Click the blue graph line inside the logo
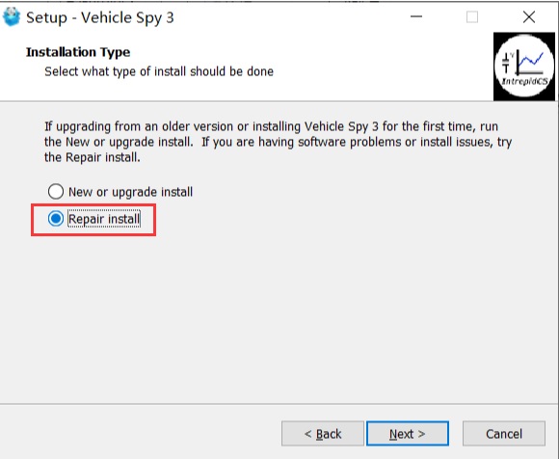Screen dimensions: 559x459 [531, 60]
